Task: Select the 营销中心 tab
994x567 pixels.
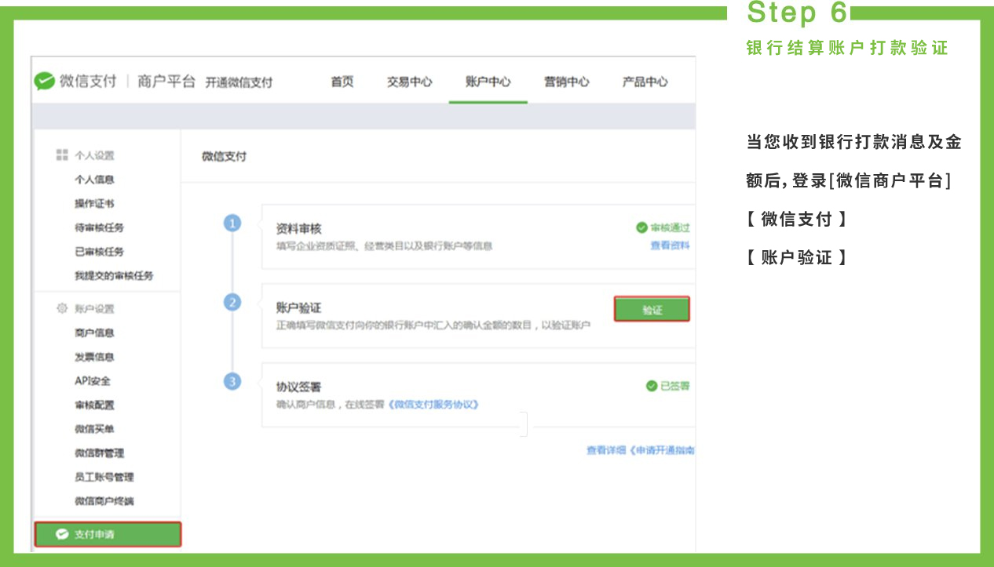Action: pos(567,82)
